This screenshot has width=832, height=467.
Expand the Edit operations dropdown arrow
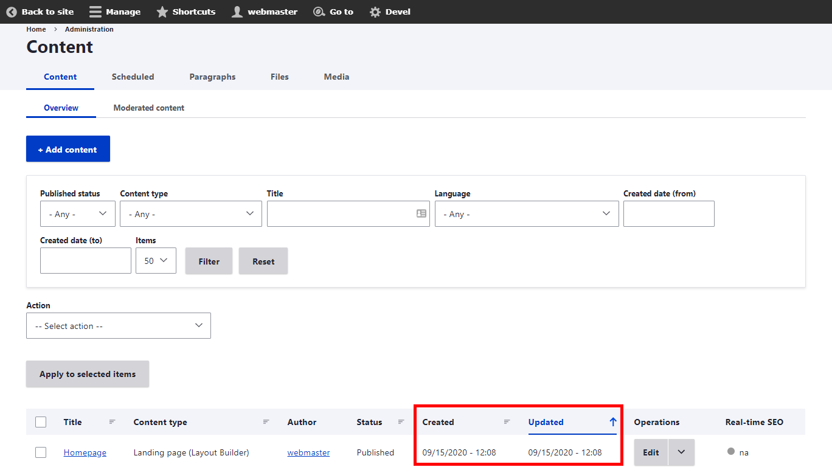pos(681,452)
